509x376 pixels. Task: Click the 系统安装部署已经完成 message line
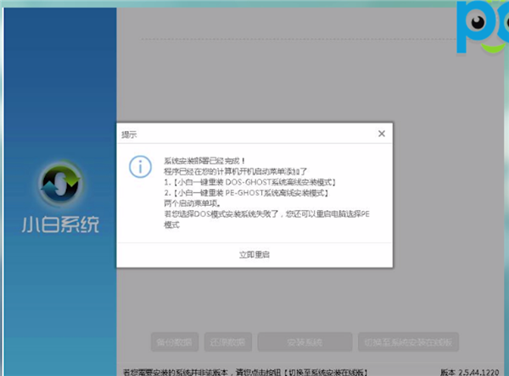click(204, 161)
